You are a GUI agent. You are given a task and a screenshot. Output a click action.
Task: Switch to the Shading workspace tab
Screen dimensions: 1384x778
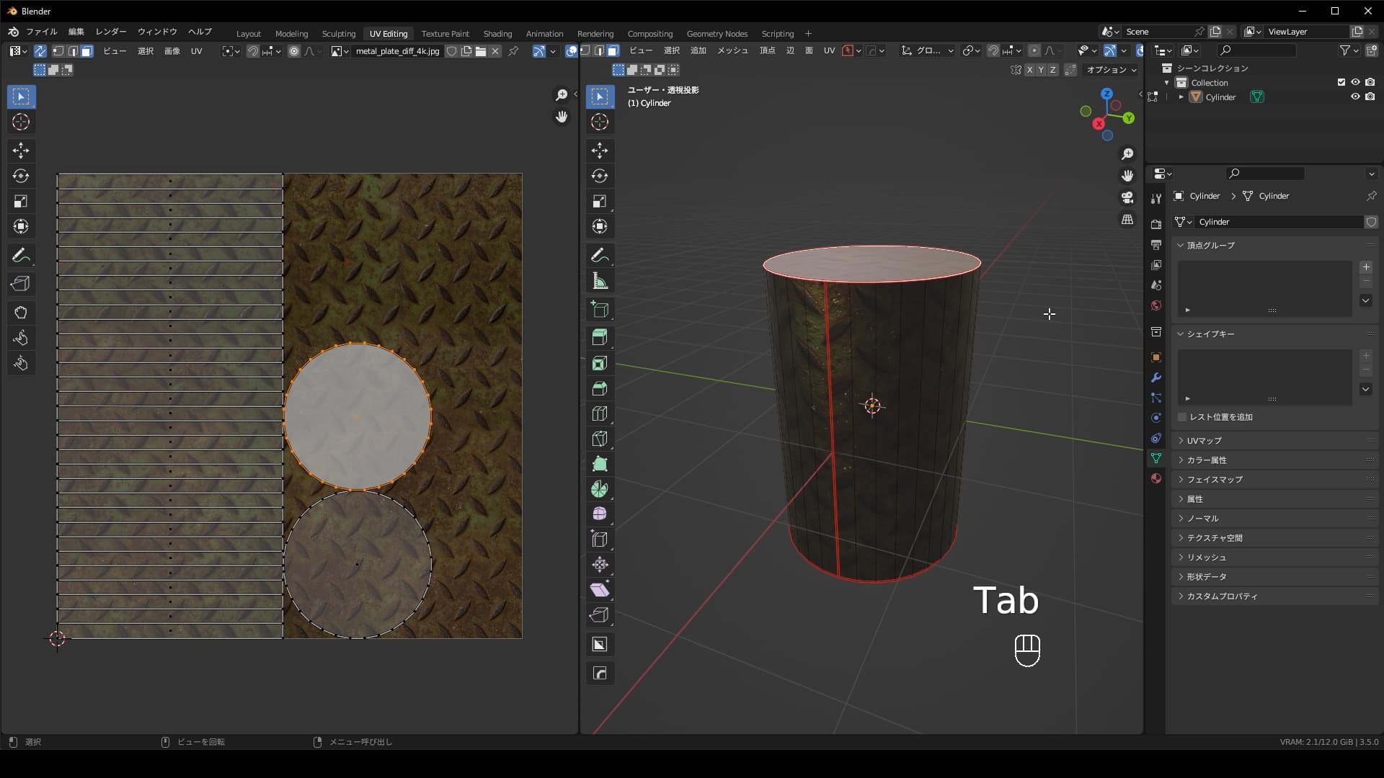pos(497,33)
